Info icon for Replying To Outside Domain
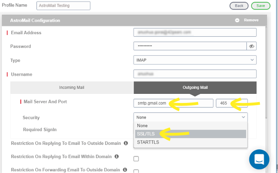This screenshot has width=278, height=173. coord(126,143)
